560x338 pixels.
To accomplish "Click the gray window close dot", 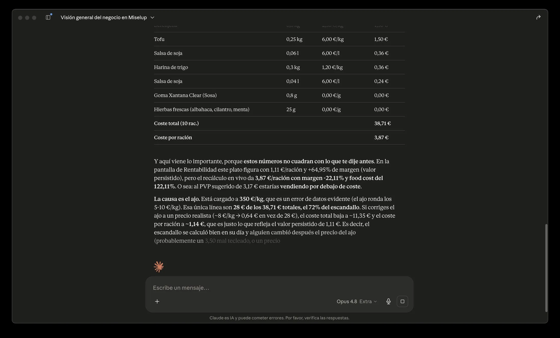I will (x=20, y=18).
